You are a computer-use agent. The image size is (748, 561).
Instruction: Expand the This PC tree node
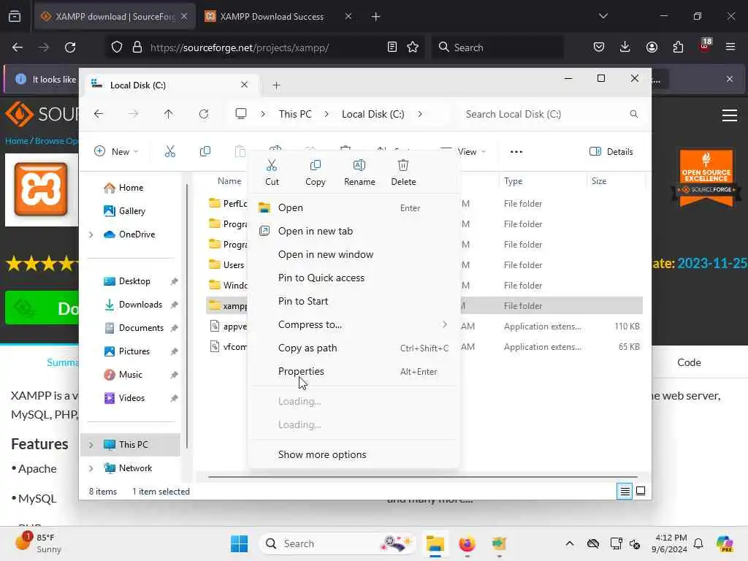(x=91, y=445)
